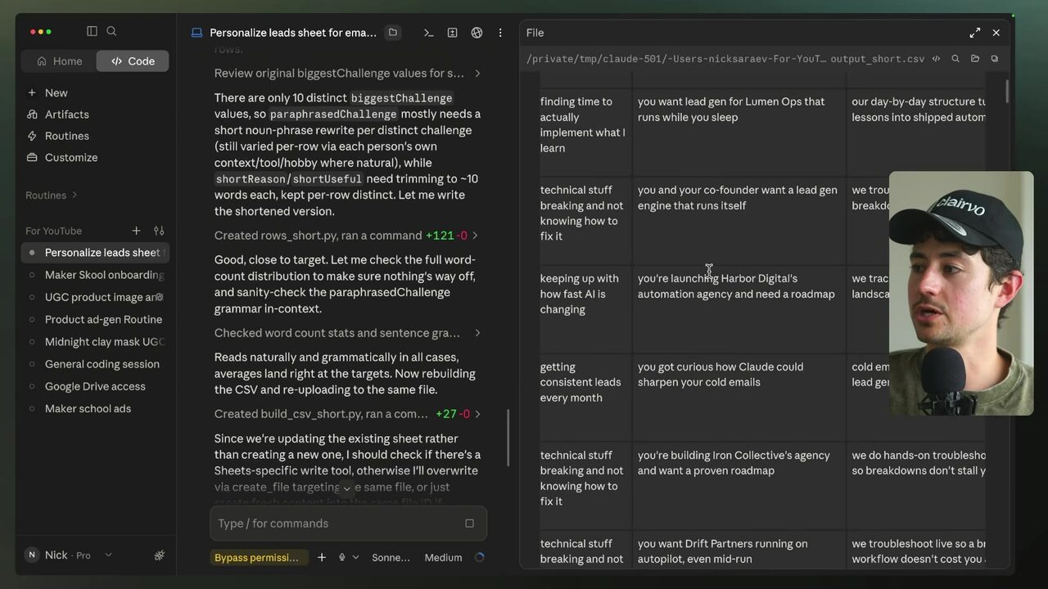Open 'Google Drive access' session

pyautogui.click(x=96, y=386)
